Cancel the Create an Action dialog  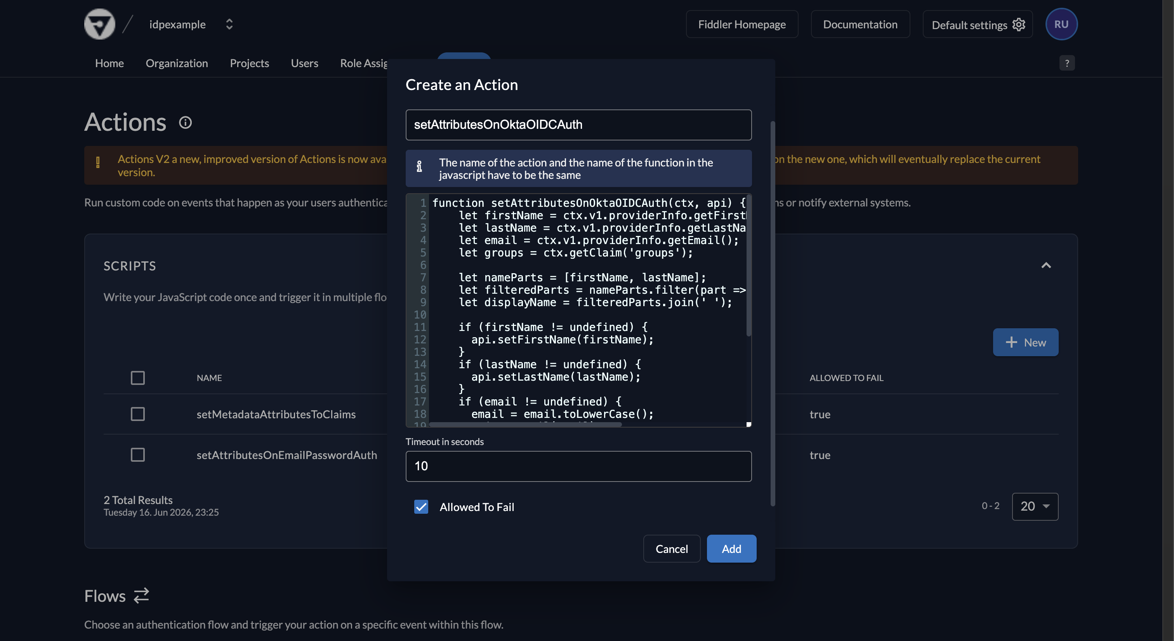point(671,549)
